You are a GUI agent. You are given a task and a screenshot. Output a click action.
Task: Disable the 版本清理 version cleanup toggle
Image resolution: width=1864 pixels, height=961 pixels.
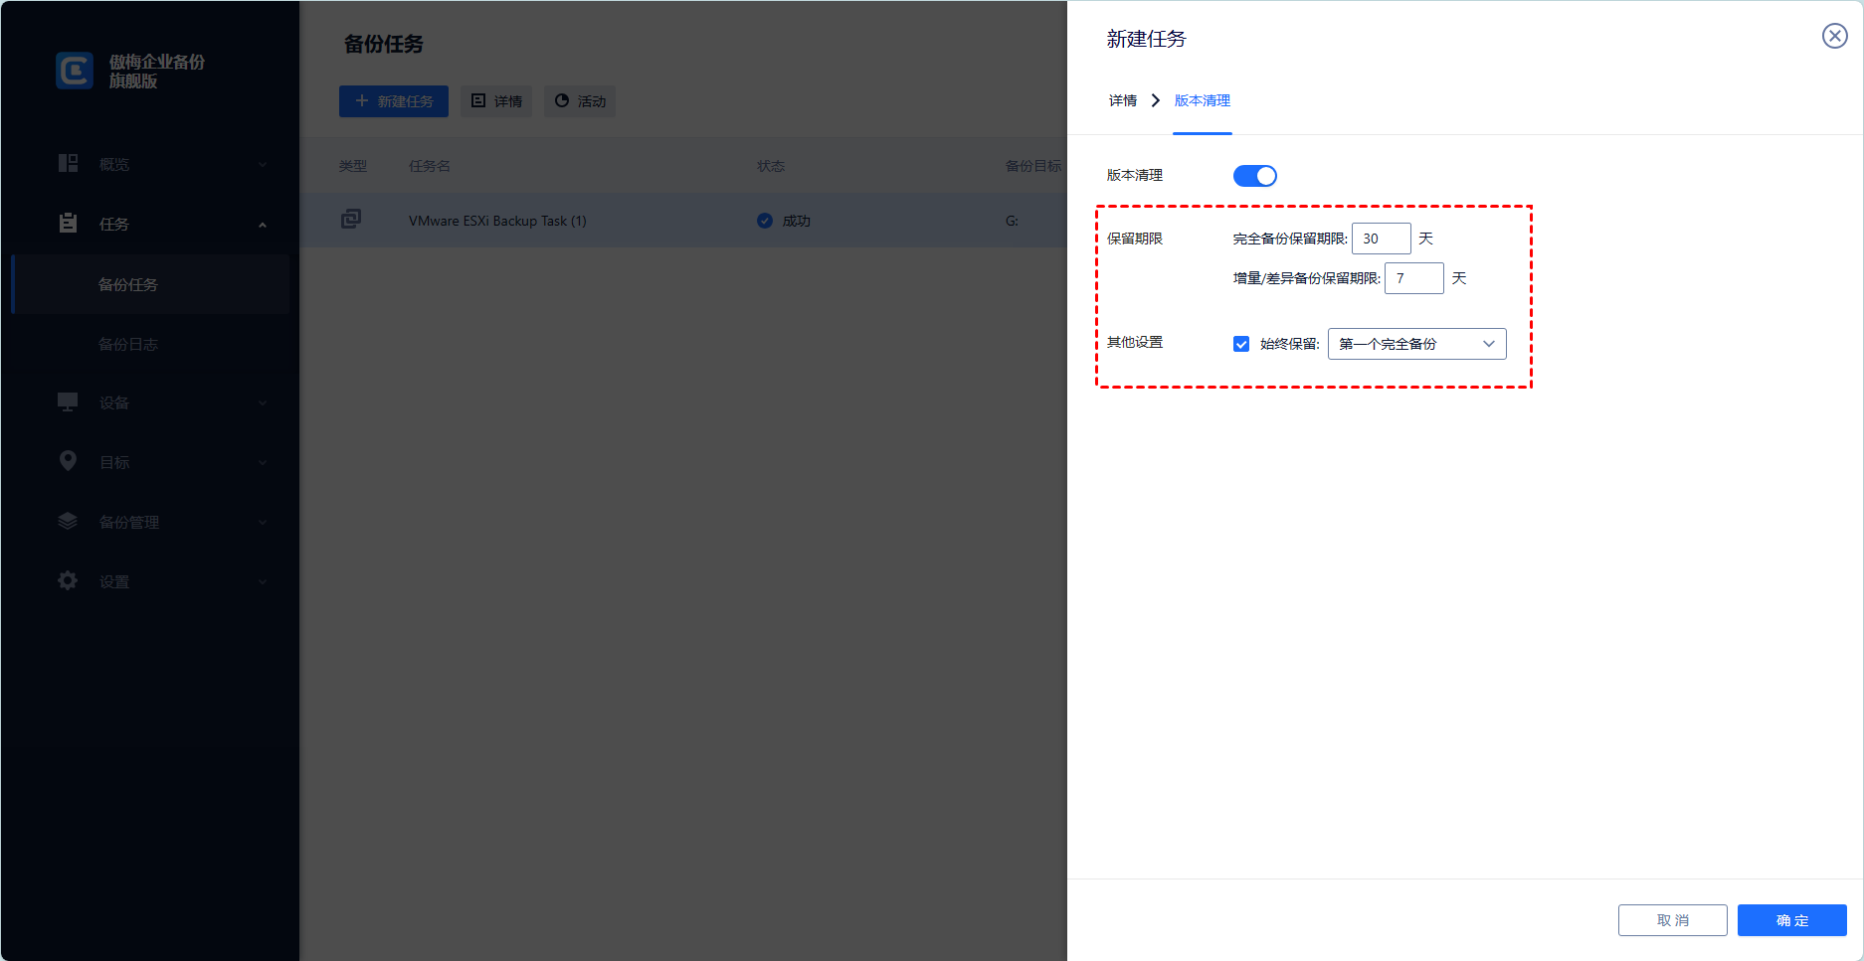pos(1254,175)
